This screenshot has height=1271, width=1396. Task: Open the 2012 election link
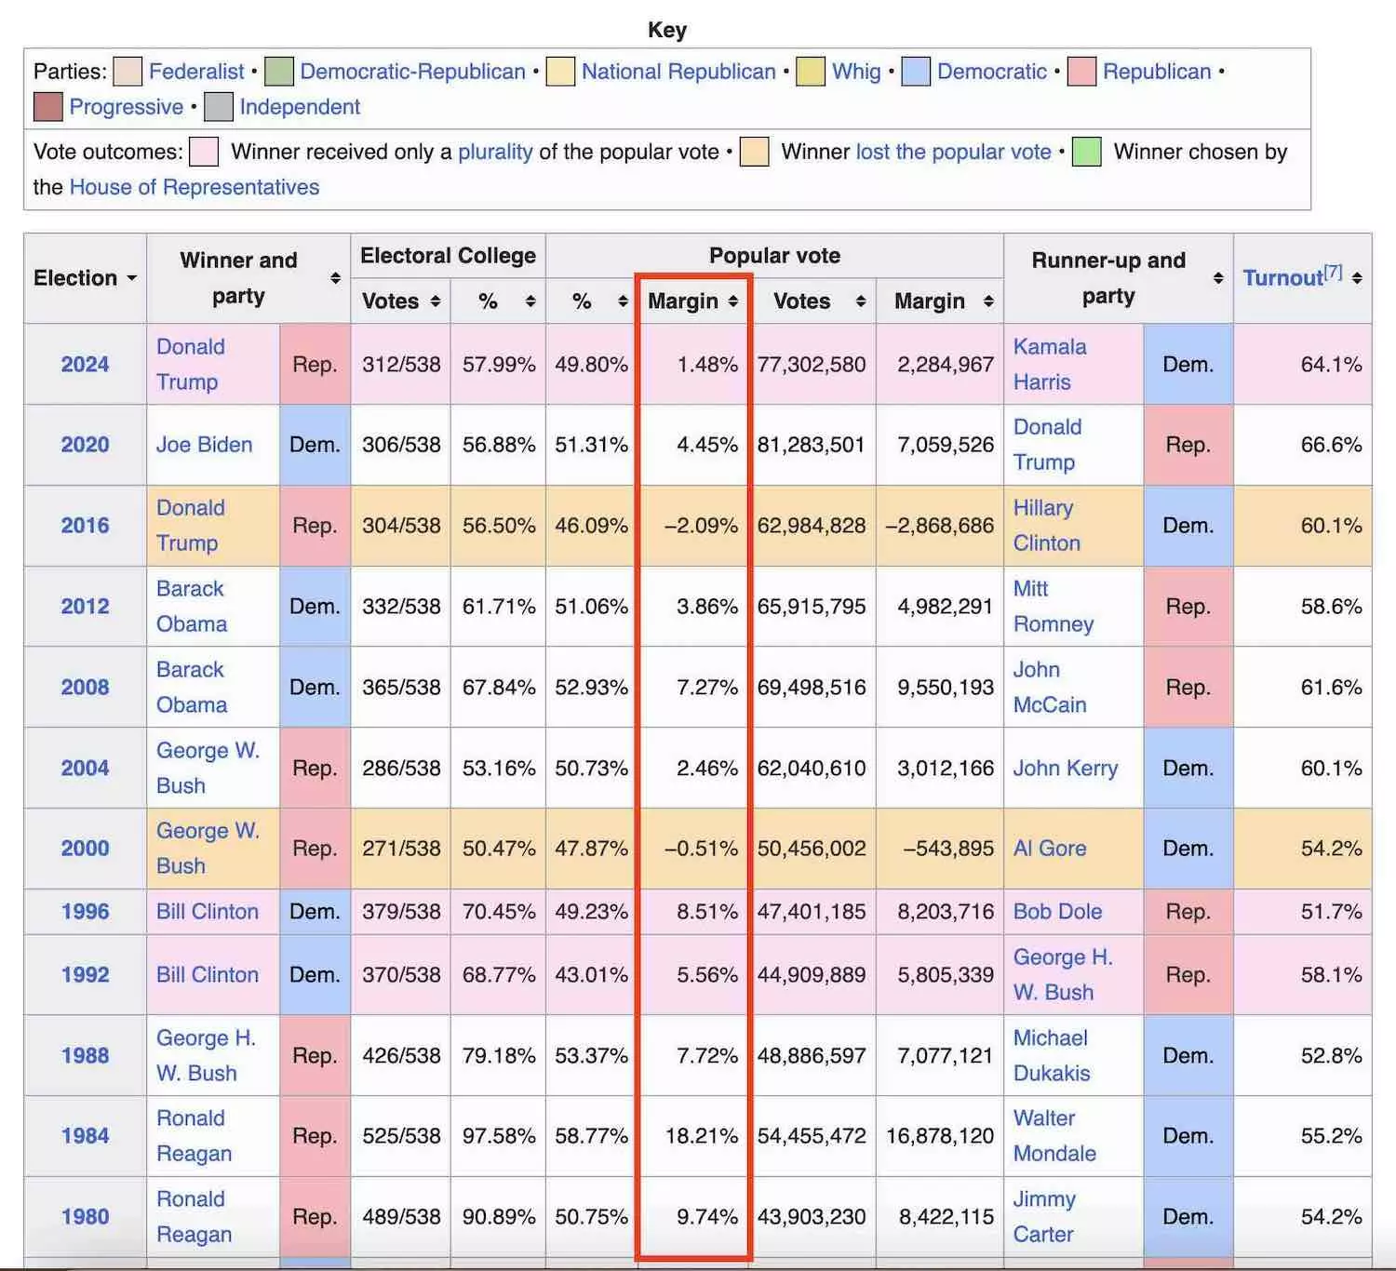click(x=85, y=607)
